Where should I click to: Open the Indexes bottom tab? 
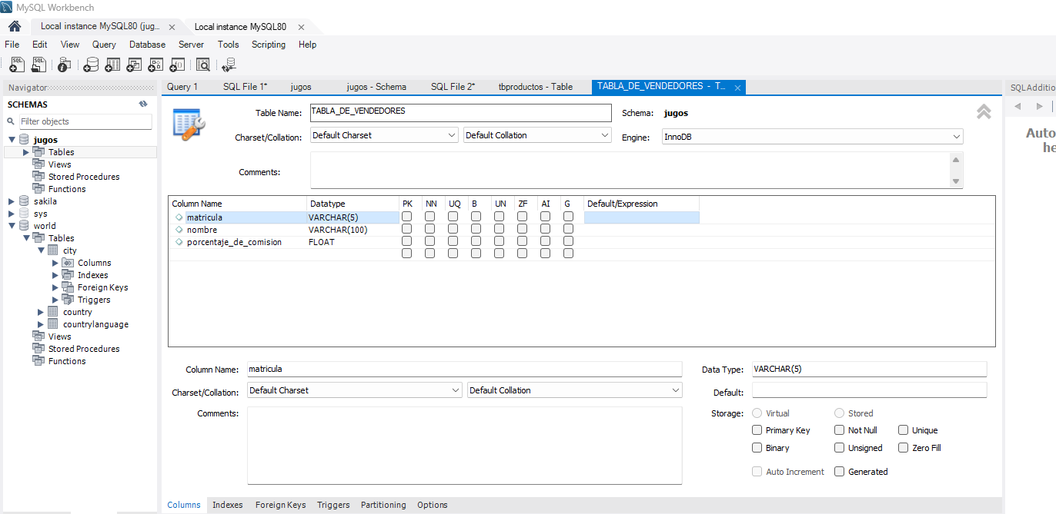228,505
